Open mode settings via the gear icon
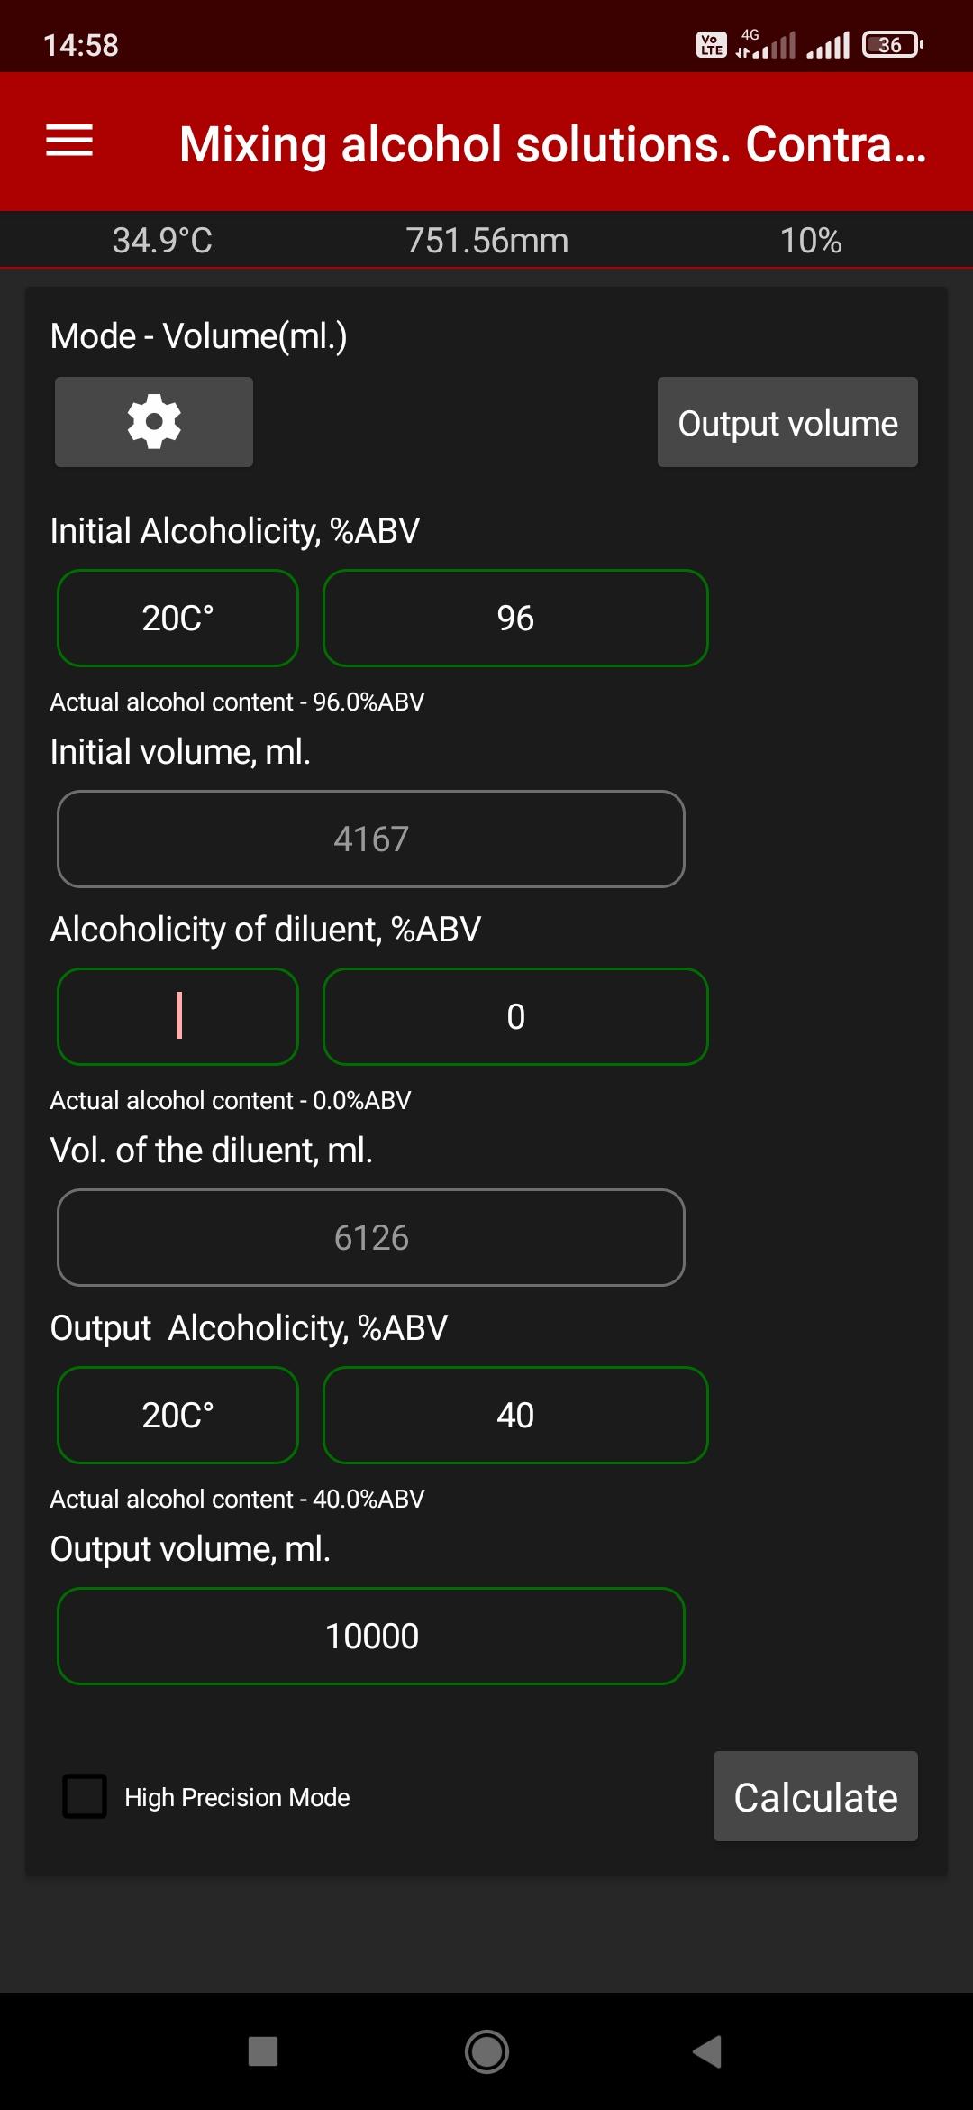 pos(154,422)
